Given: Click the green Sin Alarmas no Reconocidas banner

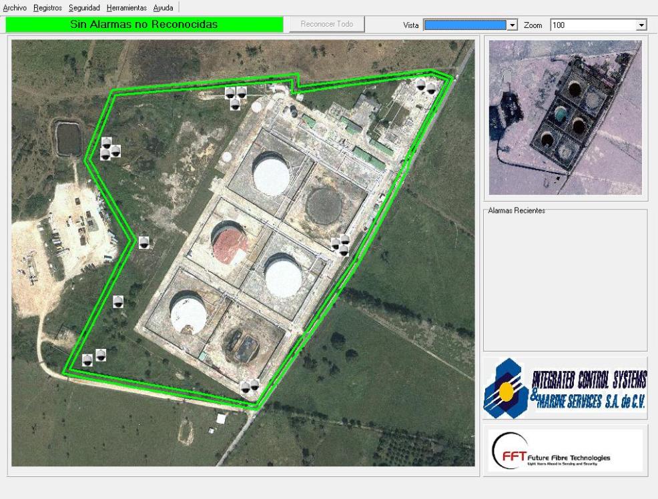Looking at the screenshot, I should pyautogui.click(x=144, y=25).
